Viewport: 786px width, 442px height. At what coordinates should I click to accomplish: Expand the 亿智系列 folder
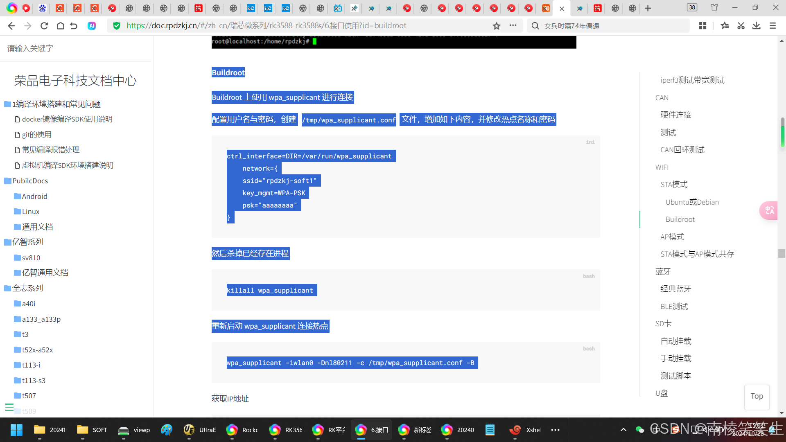pyautogui.click(x=27, y=242)
